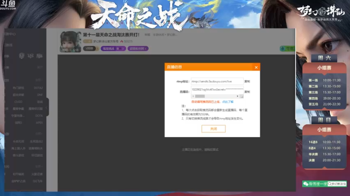
Task: Click the 梦幻新诛仙 logo at top right
Action: point(321,13)
